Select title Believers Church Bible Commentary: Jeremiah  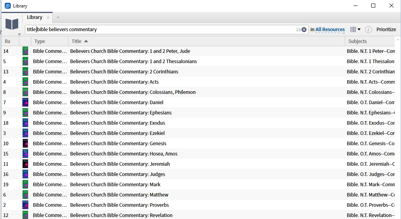point(120,164)
